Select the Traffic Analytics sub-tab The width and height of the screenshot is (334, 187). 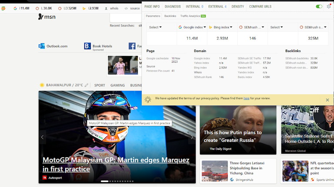coord(193,16)
